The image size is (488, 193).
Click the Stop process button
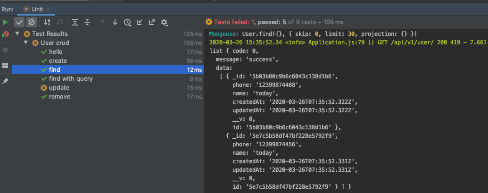(x=5, y=50)
